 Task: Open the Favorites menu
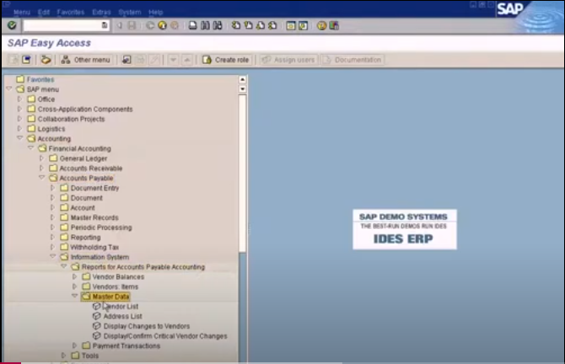click(x=71, y=12)
